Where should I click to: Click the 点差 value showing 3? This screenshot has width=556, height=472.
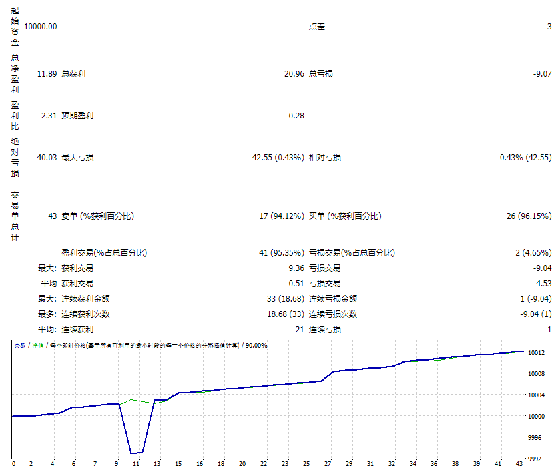[548, 27]
